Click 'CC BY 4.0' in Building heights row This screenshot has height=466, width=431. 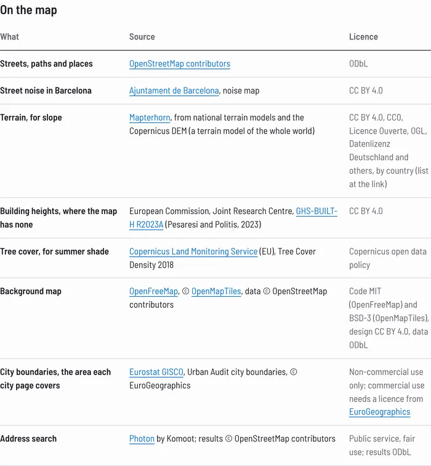(366, 211)
